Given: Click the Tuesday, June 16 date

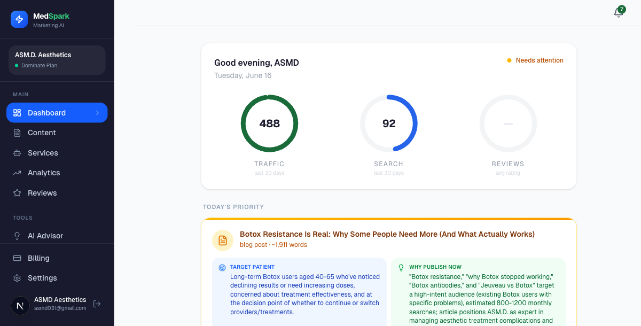Looking at the screenshot, I should tap(243, 75).
